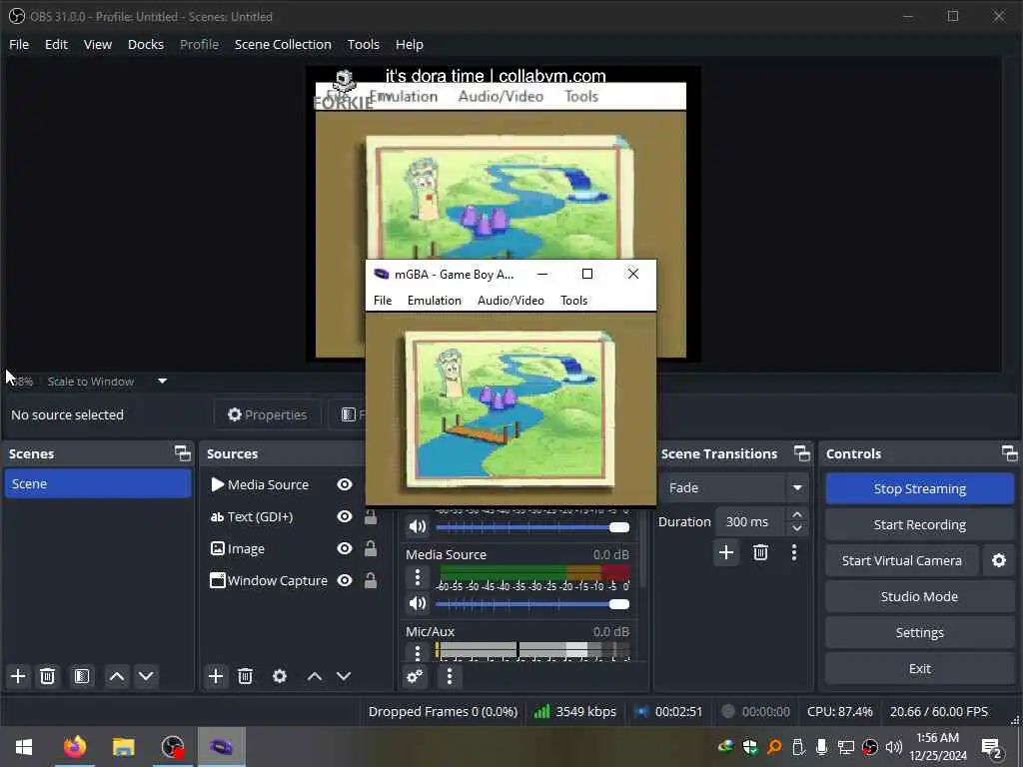Open the notification center in the system tray

(x=992, y=747)
